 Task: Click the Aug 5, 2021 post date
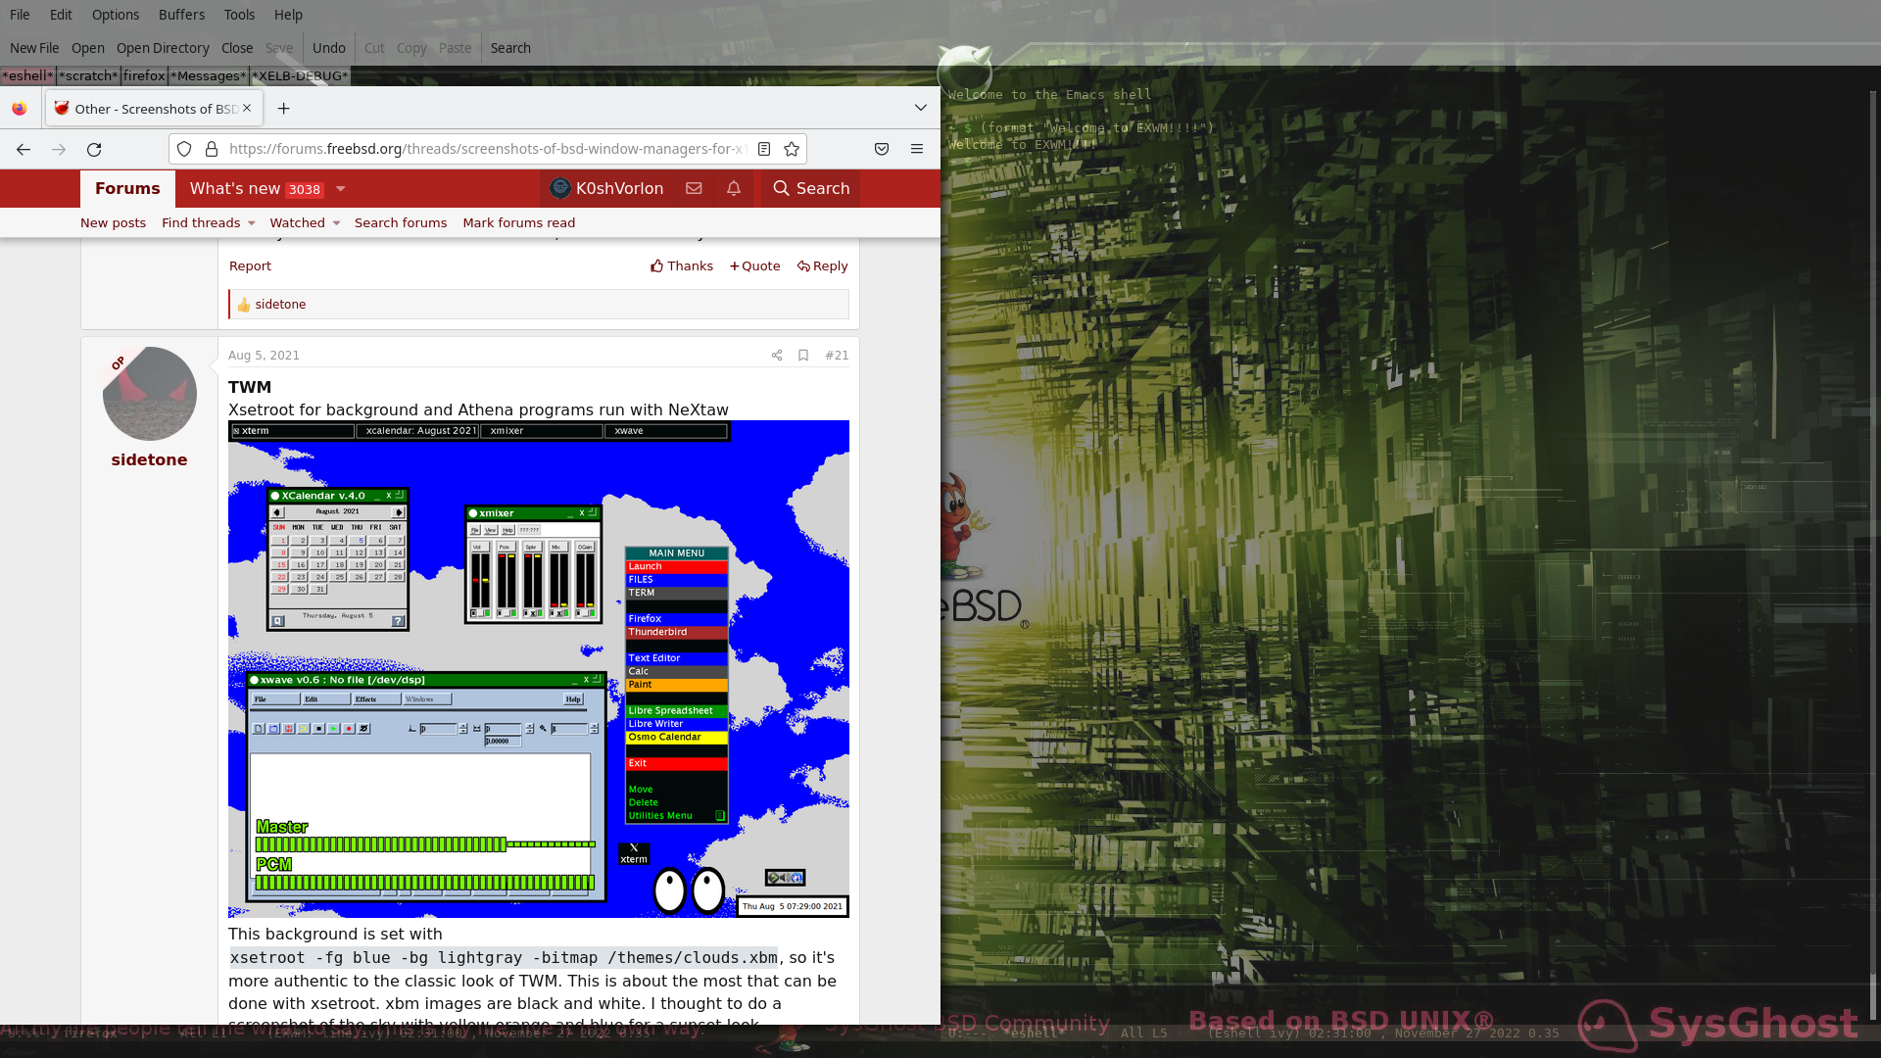tap(264, 356)
